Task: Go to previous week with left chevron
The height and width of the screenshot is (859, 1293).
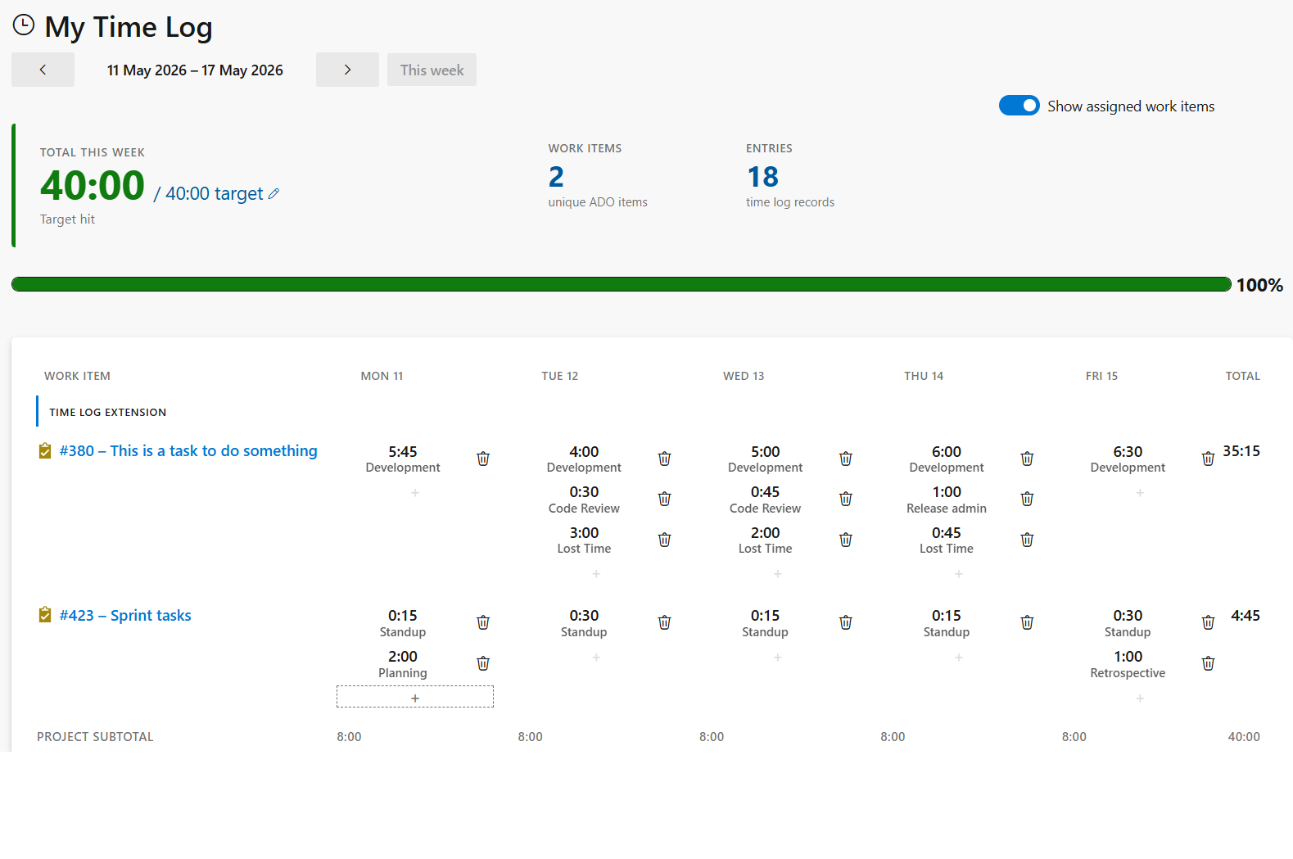Action: [x=43, y=70]
